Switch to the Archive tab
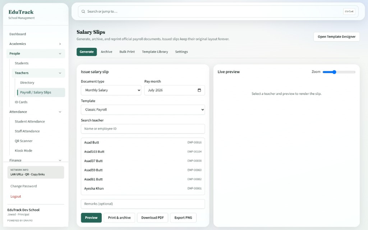Image resolution: width=368 pixels, height=230 pixels. (x=106, y=52)
